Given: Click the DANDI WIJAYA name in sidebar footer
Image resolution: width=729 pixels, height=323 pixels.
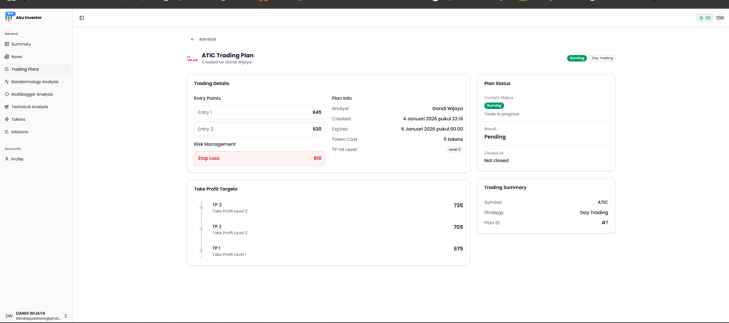Looking at the screenshot, I should [30, 314].
